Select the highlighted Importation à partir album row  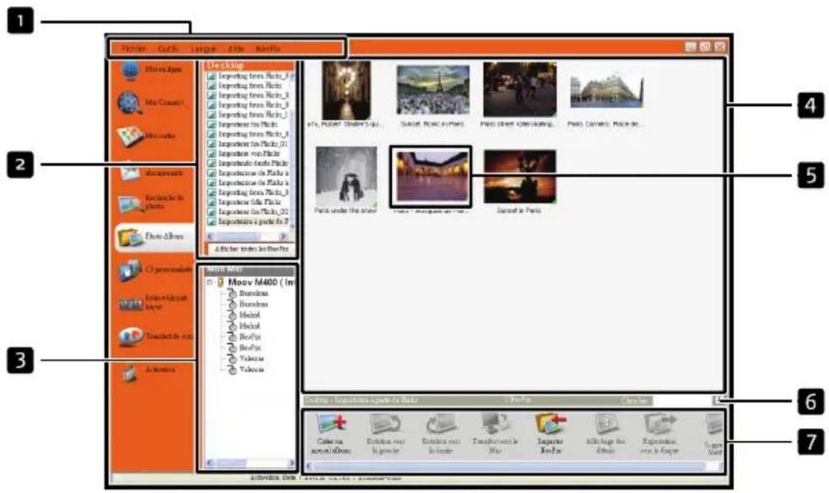(248, 221)
